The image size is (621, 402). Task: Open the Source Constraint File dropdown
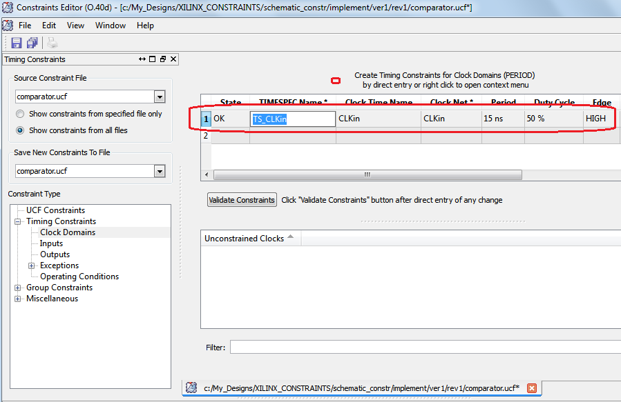pyautogui.click(x=160, y=97)
